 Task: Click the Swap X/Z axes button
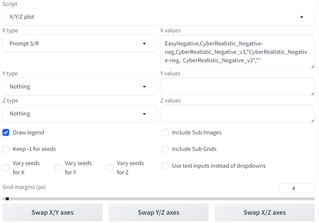265,212
